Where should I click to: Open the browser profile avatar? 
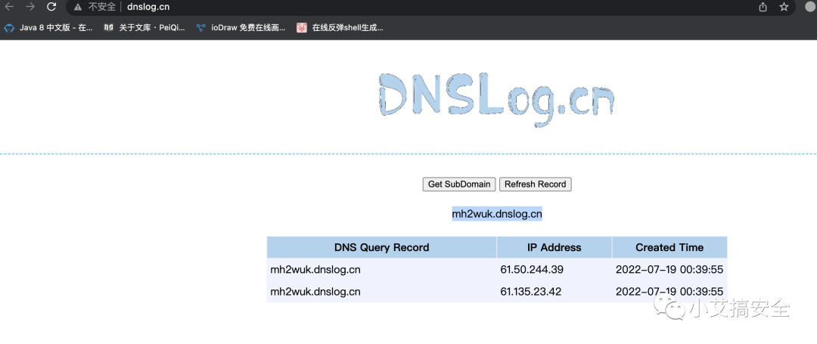click(x=810, y=7)
